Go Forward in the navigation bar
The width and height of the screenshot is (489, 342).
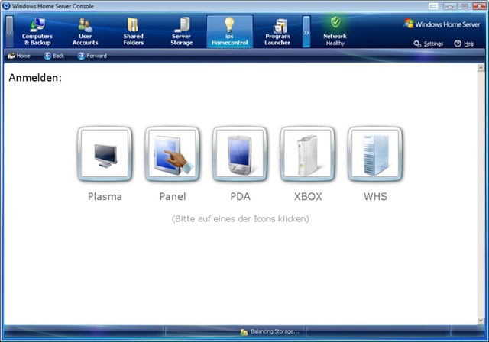(x=92, y=56)
